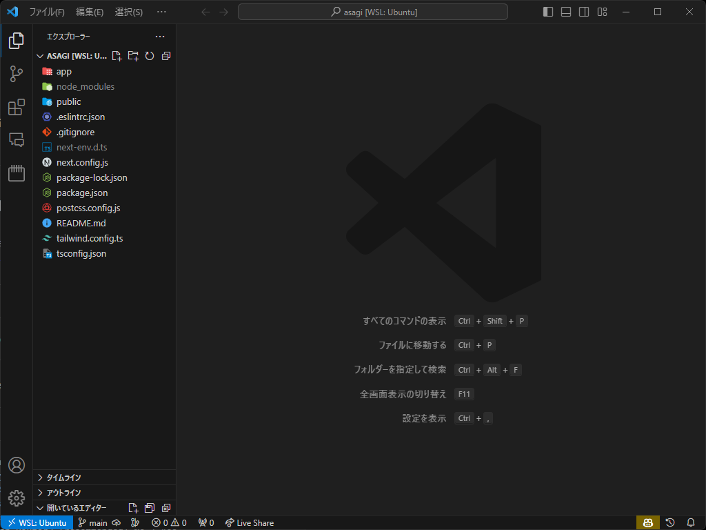Open package.json

coord(105,193)
